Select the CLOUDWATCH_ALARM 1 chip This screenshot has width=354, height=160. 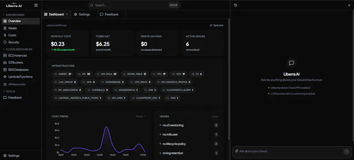[x=178, y=90]
